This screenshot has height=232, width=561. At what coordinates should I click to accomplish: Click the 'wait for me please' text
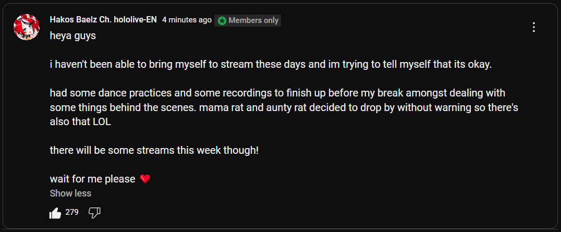pyautogui.click(x=92, y=179)
